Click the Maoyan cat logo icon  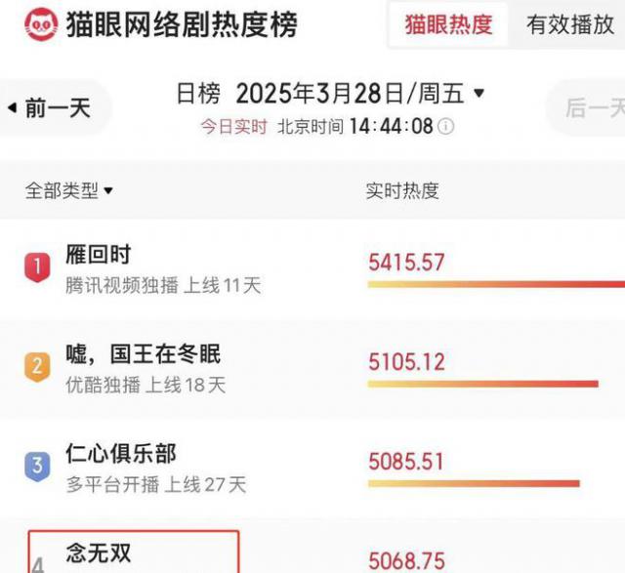[x=37, y=24]
